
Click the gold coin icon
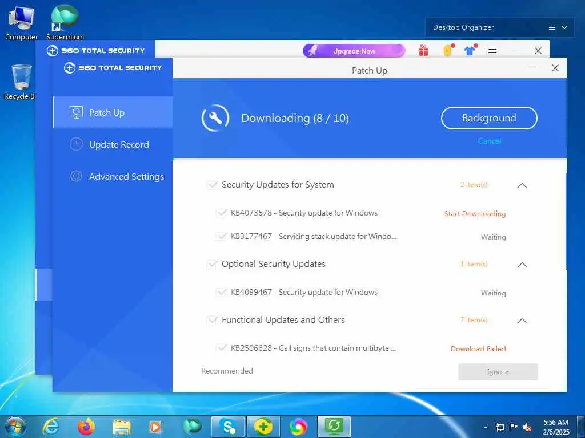[448, 50]
